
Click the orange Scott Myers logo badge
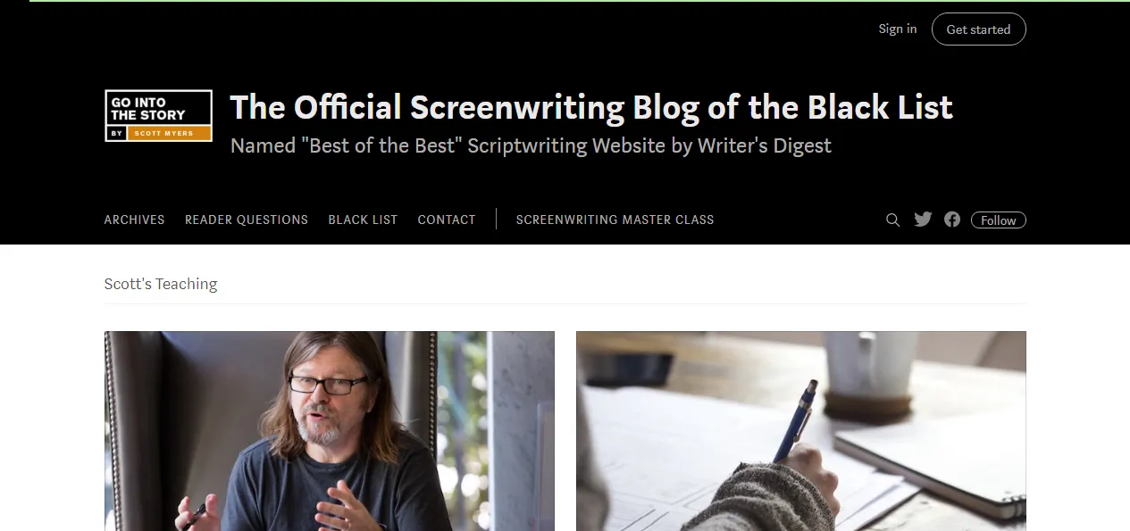pos(170,133)
